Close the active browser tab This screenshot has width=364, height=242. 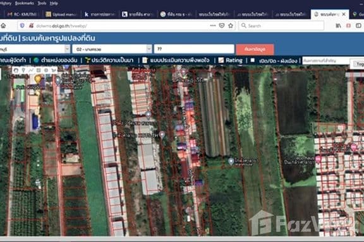click(344, 14)
